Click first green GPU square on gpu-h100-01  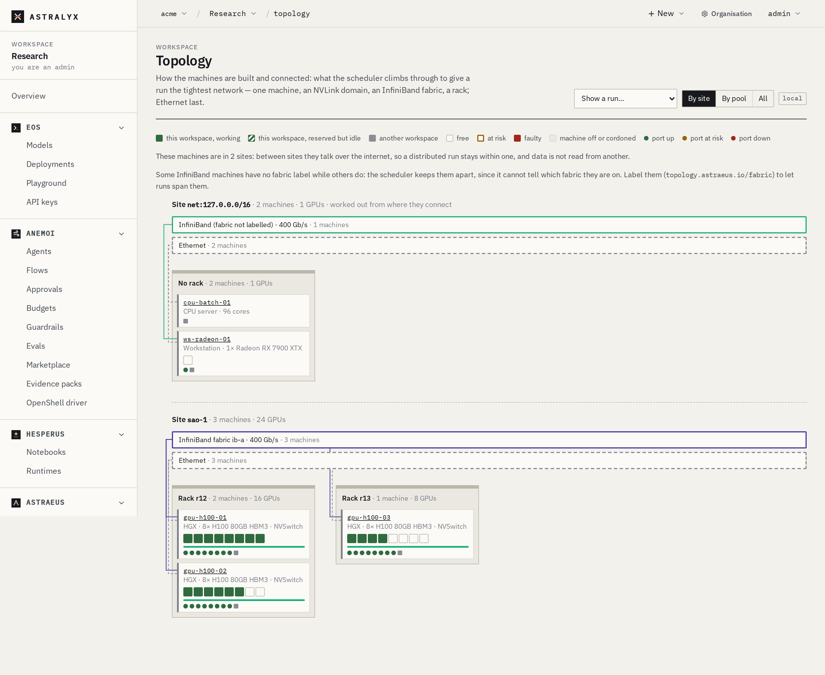[x=188, y=539]
